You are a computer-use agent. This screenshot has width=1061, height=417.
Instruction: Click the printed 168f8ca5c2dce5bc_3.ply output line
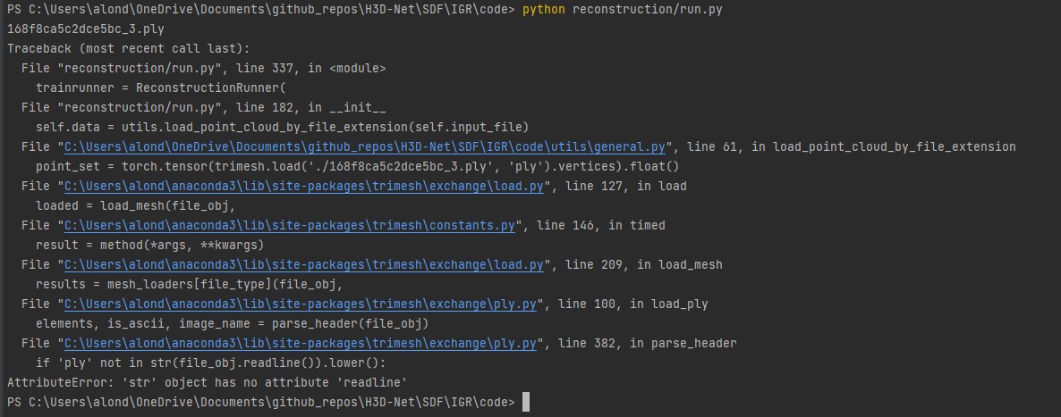click(x=86, y=29)
